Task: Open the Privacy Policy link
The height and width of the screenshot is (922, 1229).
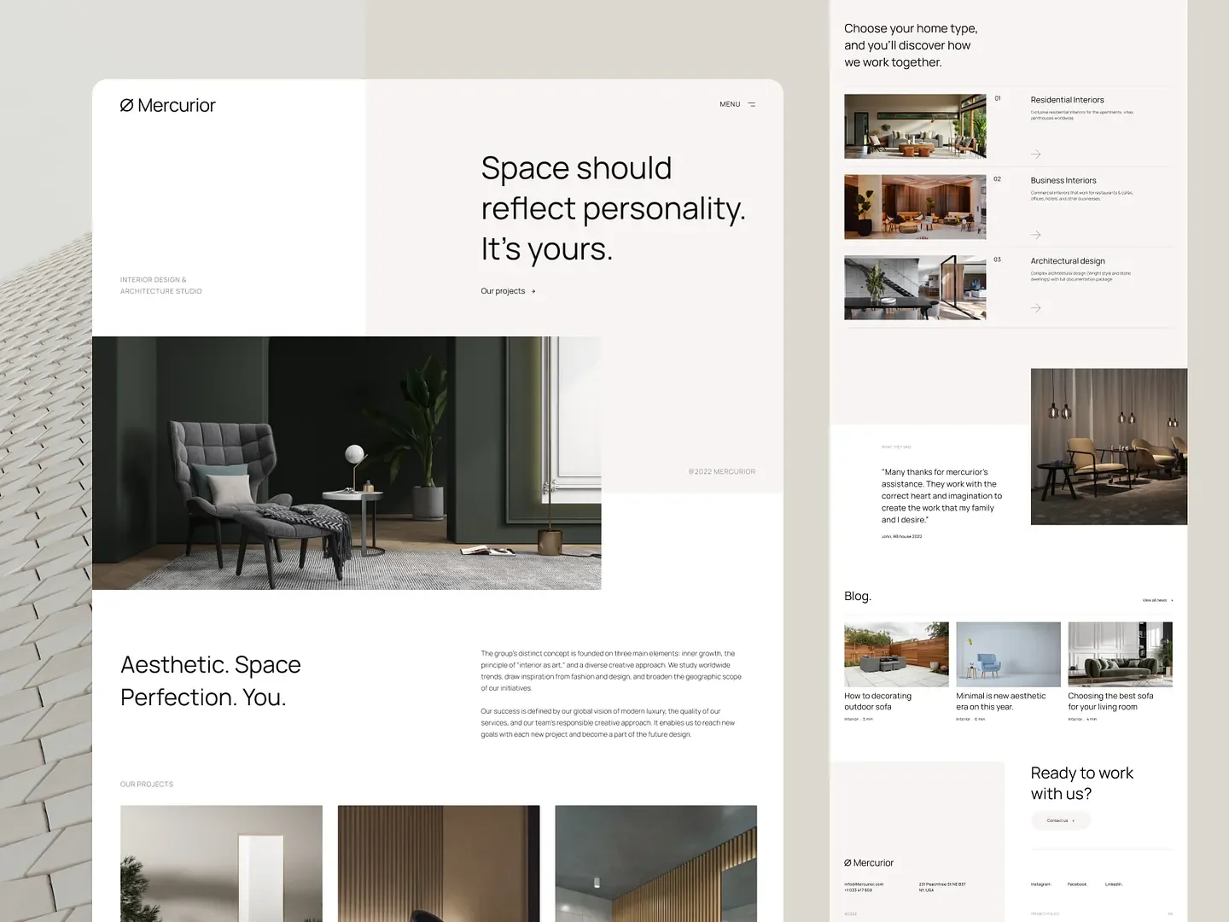Action: (x=1045, y=913)
